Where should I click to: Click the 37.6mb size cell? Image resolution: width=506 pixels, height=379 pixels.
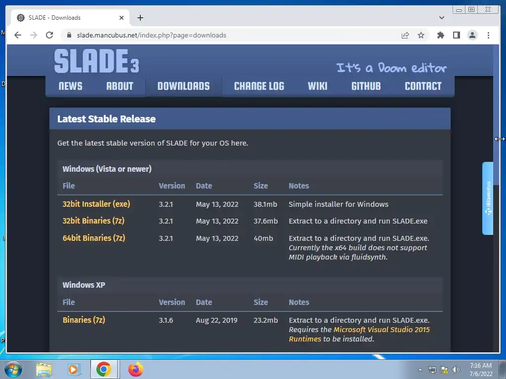point(265,221)
